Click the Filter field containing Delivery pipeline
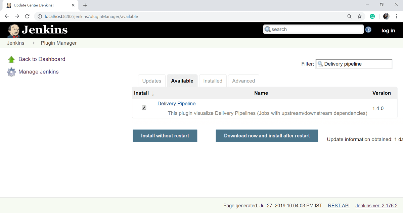 (x=354, y=64)
